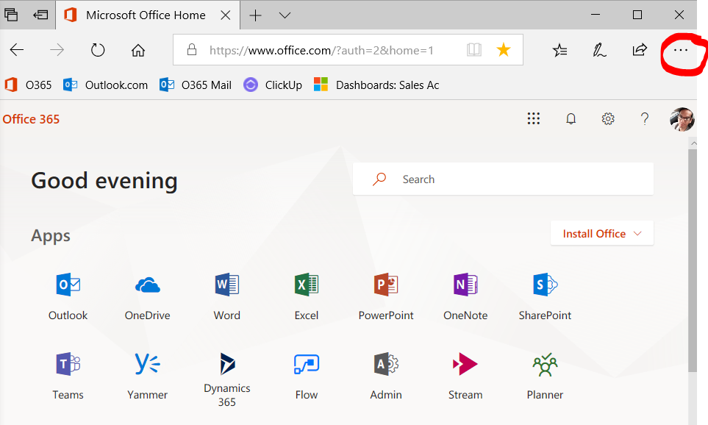Open Office 365 settings gear
708x425 pixels.
pyautogui.click(x=608, y=119)
